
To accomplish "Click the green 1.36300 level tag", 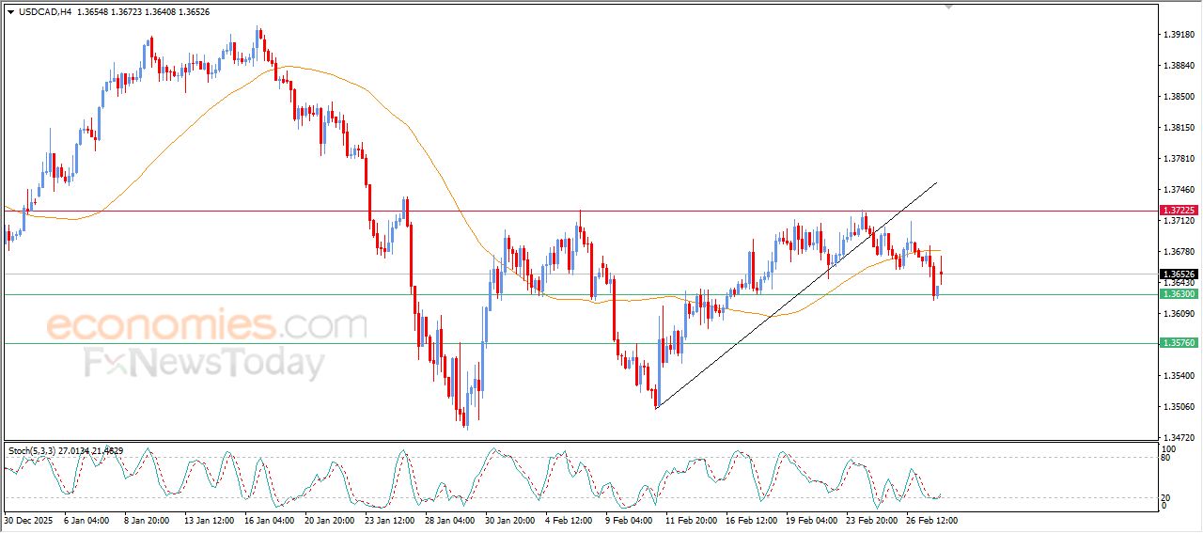I will [1179, 294].
